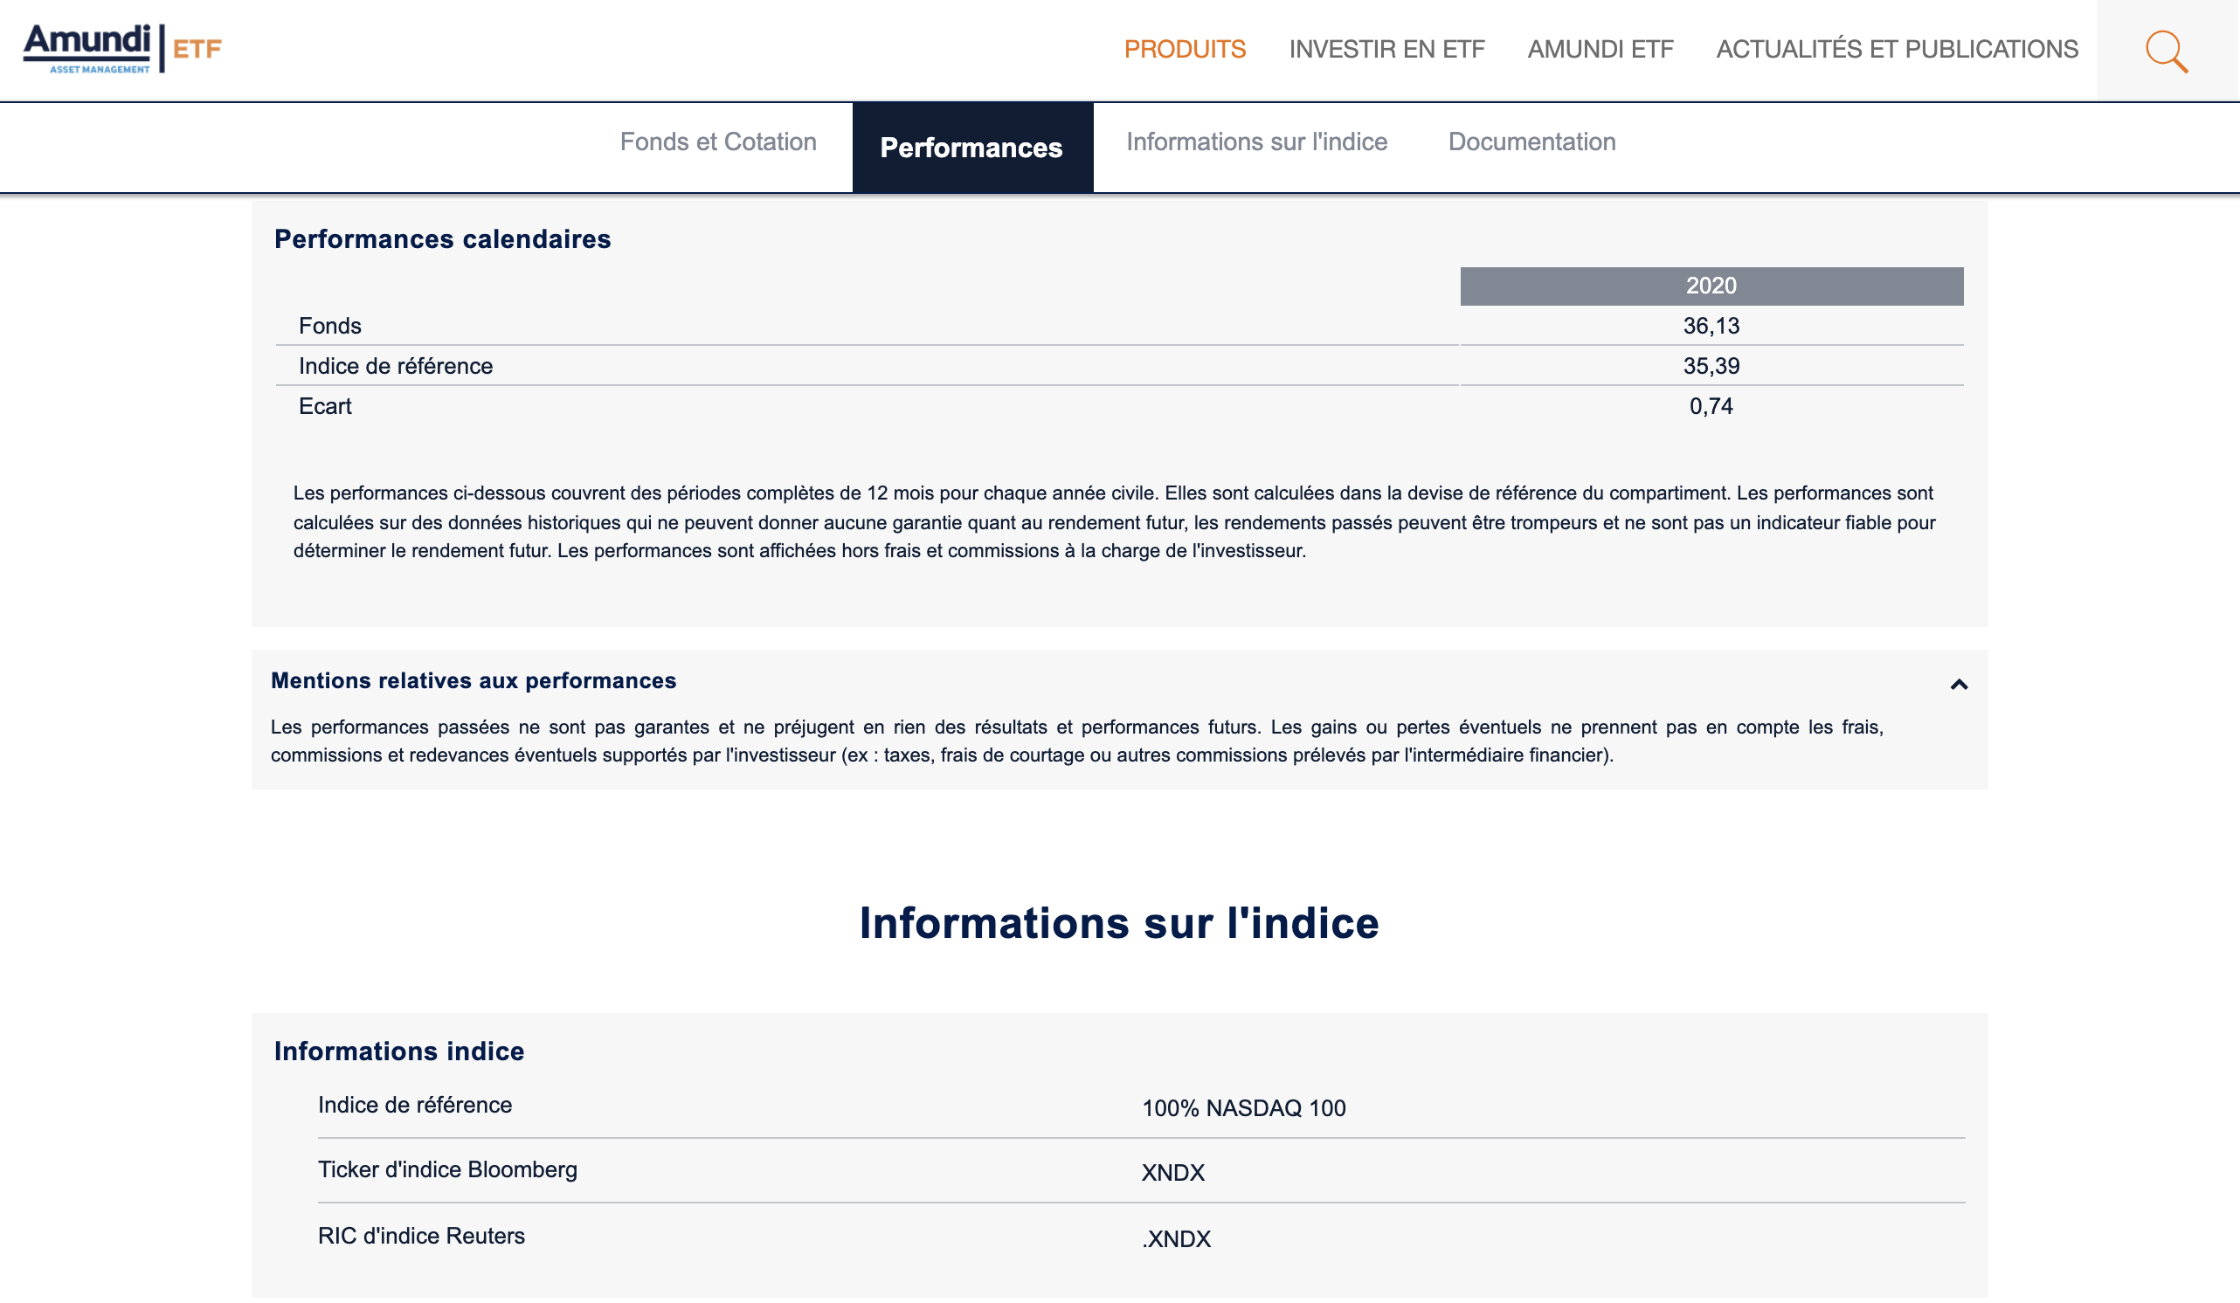Click the Performances calendaires heading

pos(442,239)
